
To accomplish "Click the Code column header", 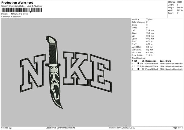I will coord(162,61).
